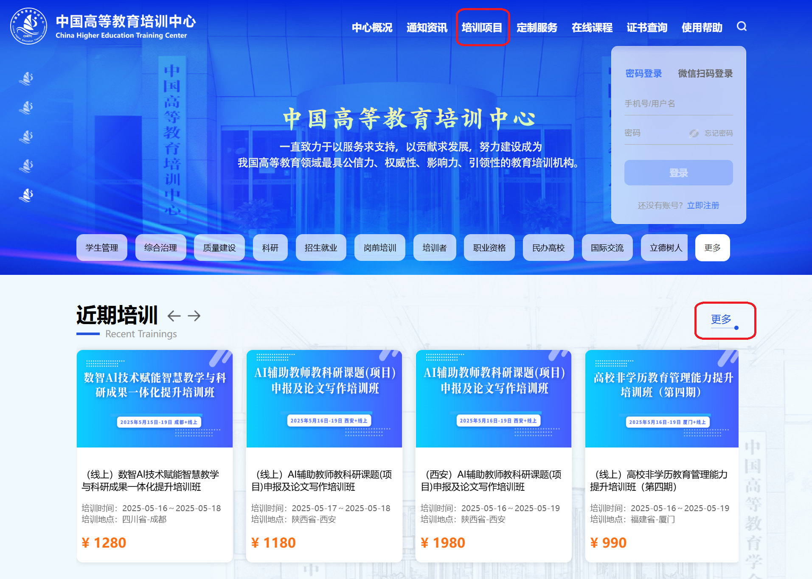This screenshot has height=579, width=812.
Task: Click the ¥ 1280 price
Action: click(104, 543)
